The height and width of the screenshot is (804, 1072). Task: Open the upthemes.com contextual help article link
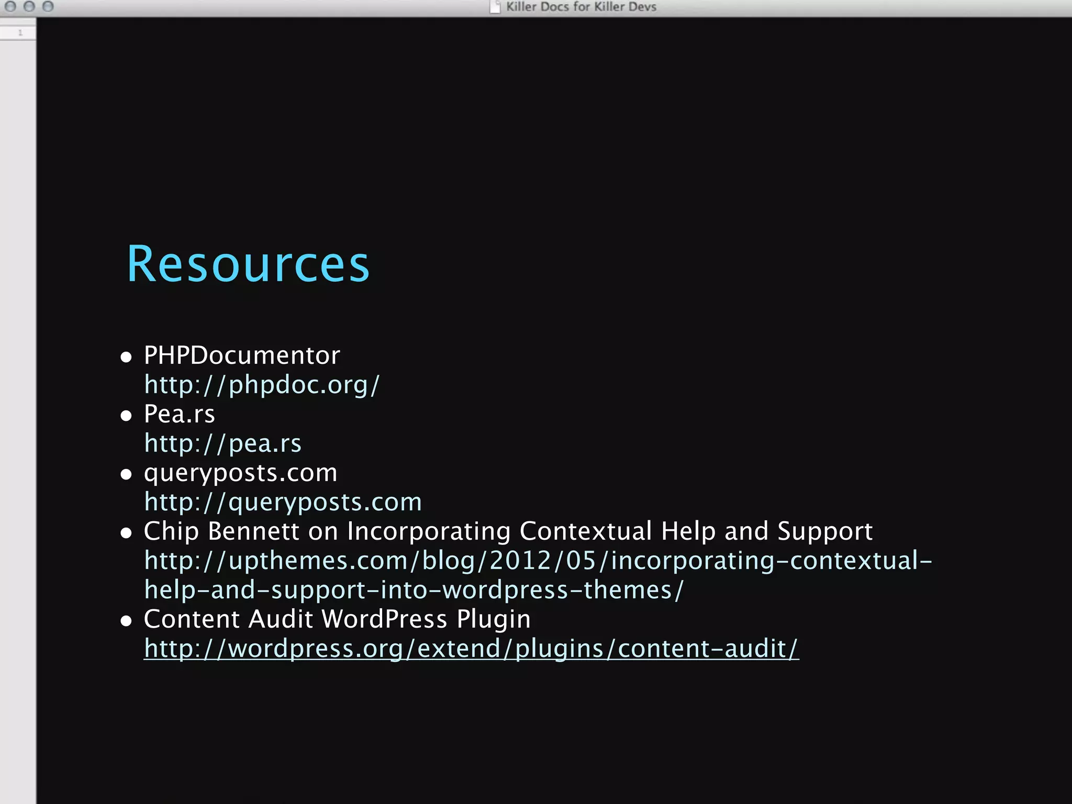[538, 575]
